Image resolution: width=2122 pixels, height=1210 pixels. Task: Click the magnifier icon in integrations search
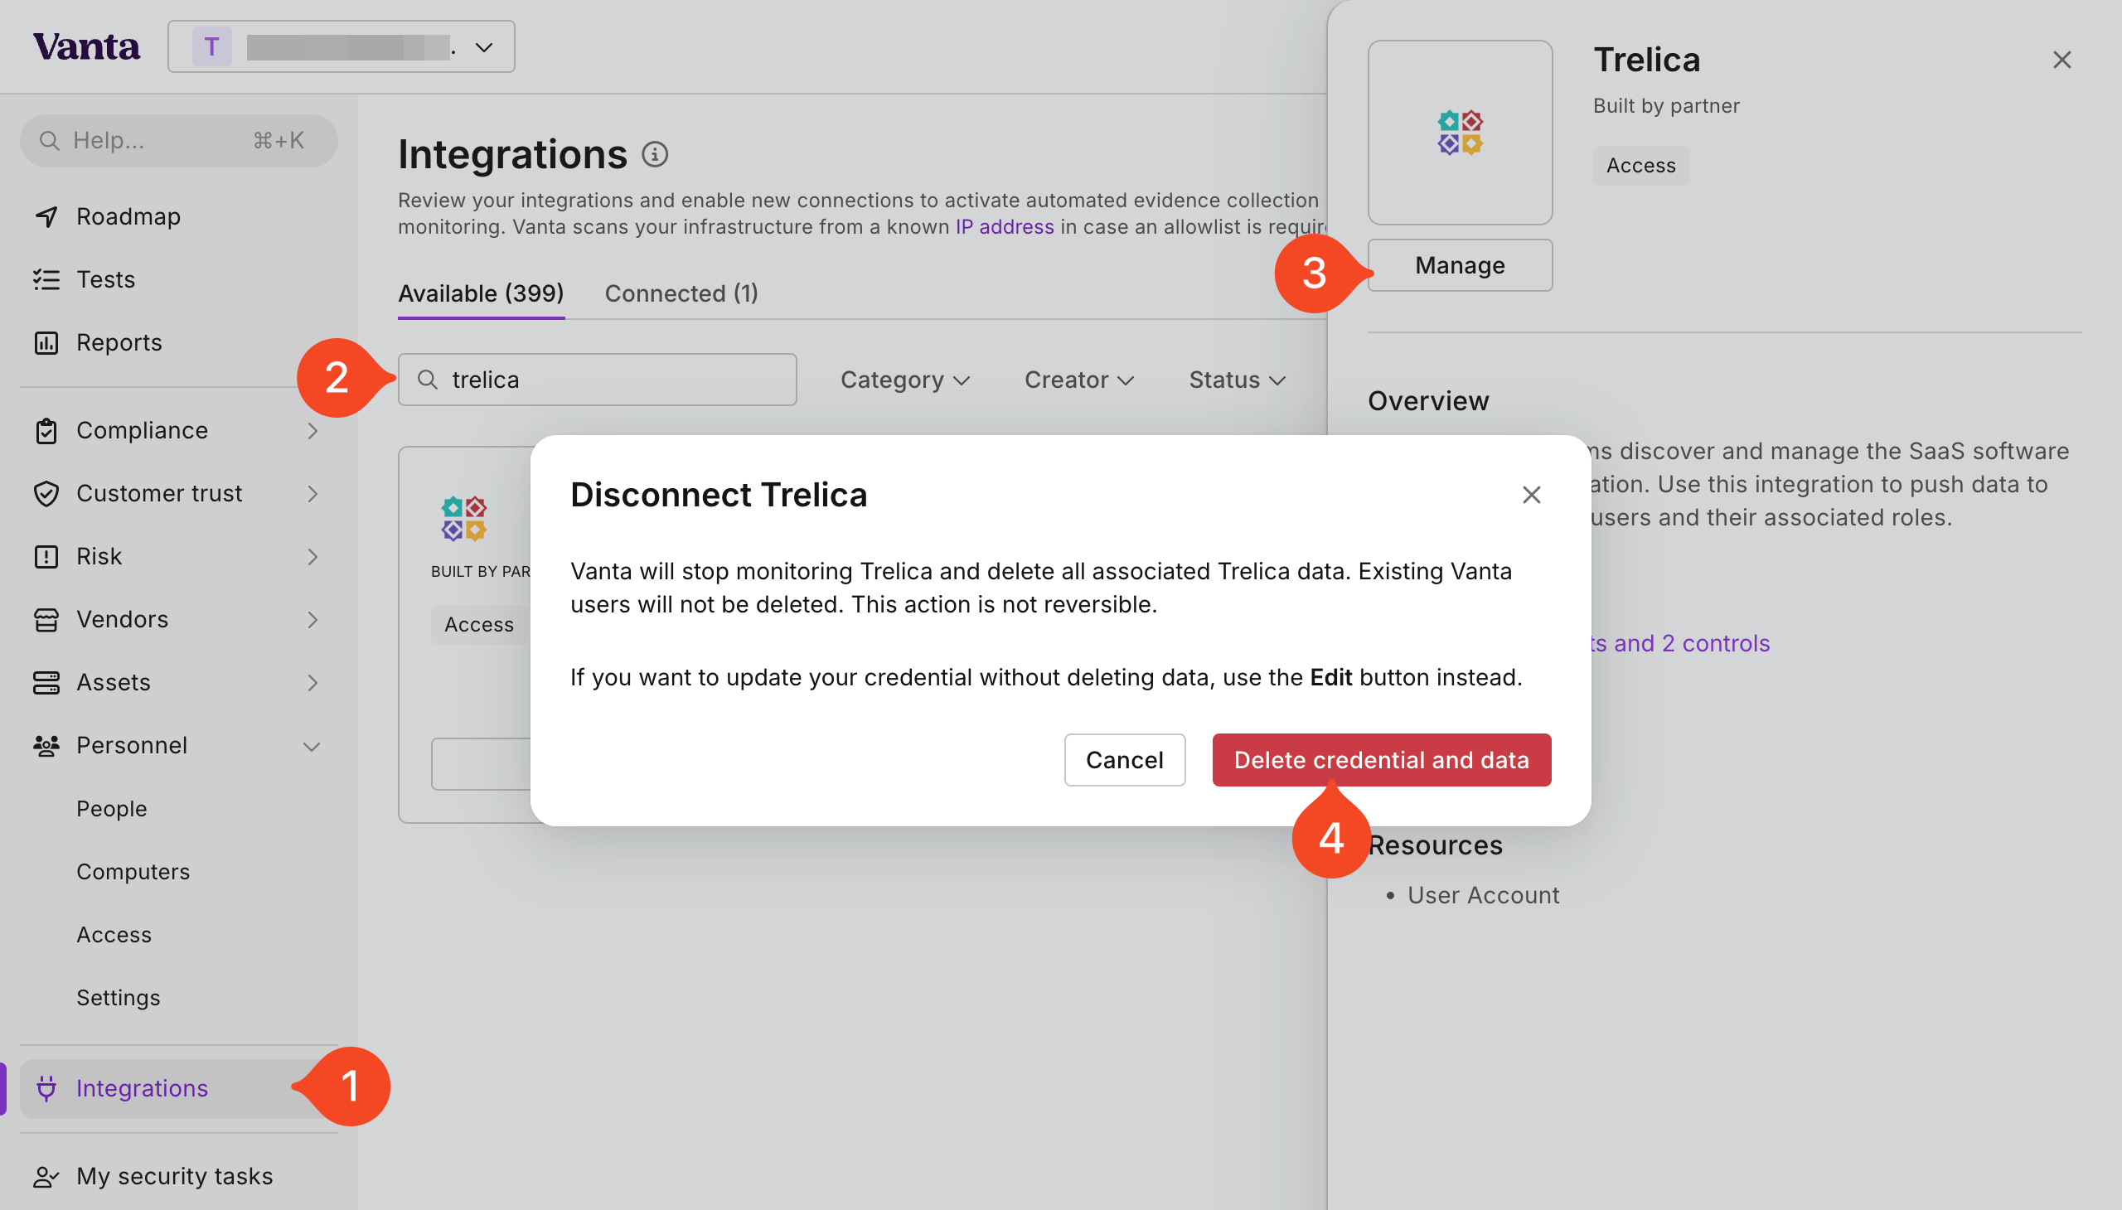tap(427, 380)
